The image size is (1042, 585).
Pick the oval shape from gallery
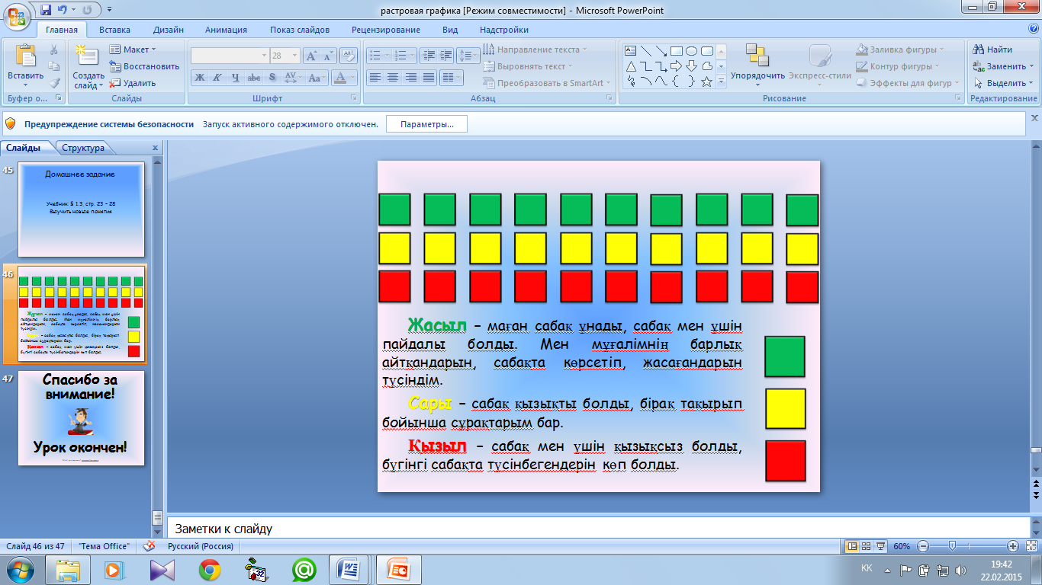pyautogui.click(x=692, y=51)
